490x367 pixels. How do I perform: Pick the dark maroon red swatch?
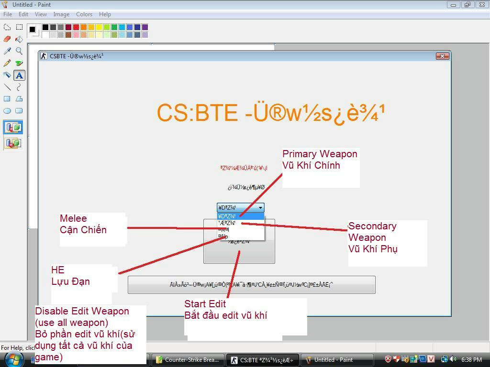(68, 27)
